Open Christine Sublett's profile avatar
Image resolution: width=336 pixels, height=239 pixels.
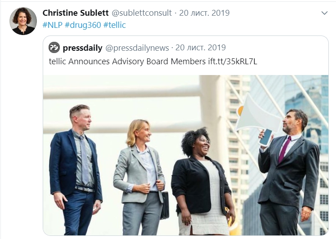pyautogui.click(x=23, y=21)
